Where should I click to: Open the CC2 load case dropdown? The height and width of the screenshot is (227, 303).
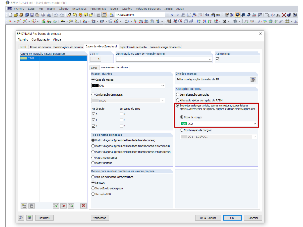point(255,123)
